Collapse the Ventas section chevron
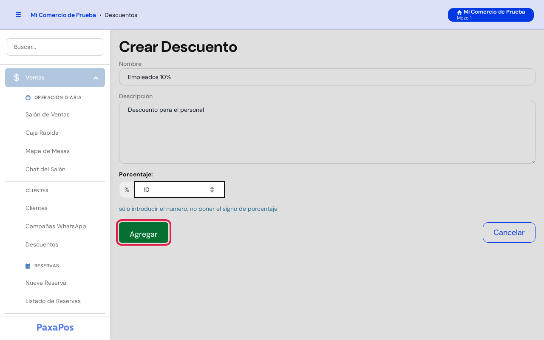544x340 pixels. [96, 78]
